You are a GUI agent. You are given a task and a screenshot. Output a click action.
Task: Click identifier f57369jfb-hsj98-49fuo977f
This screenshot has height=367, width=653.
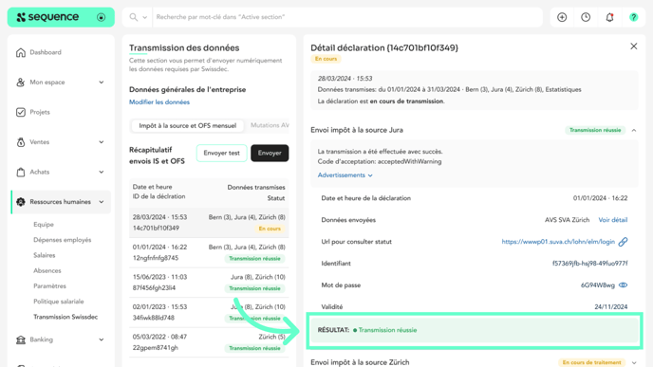pyautogui.click(x=589, y=264)
